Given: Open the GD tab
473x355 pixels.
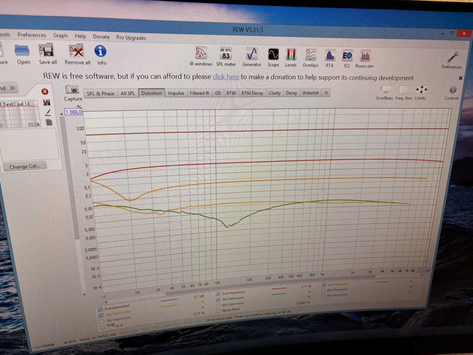Looking at the screenshot, I should click(218, 93).
